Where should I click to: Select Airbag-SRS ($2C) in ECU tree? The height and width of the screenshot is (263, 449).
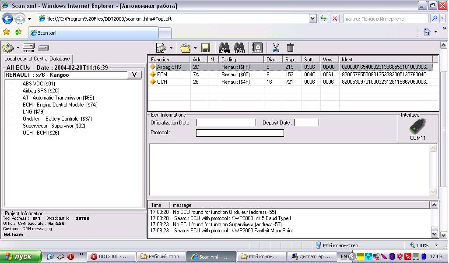(x=41, y=91)
